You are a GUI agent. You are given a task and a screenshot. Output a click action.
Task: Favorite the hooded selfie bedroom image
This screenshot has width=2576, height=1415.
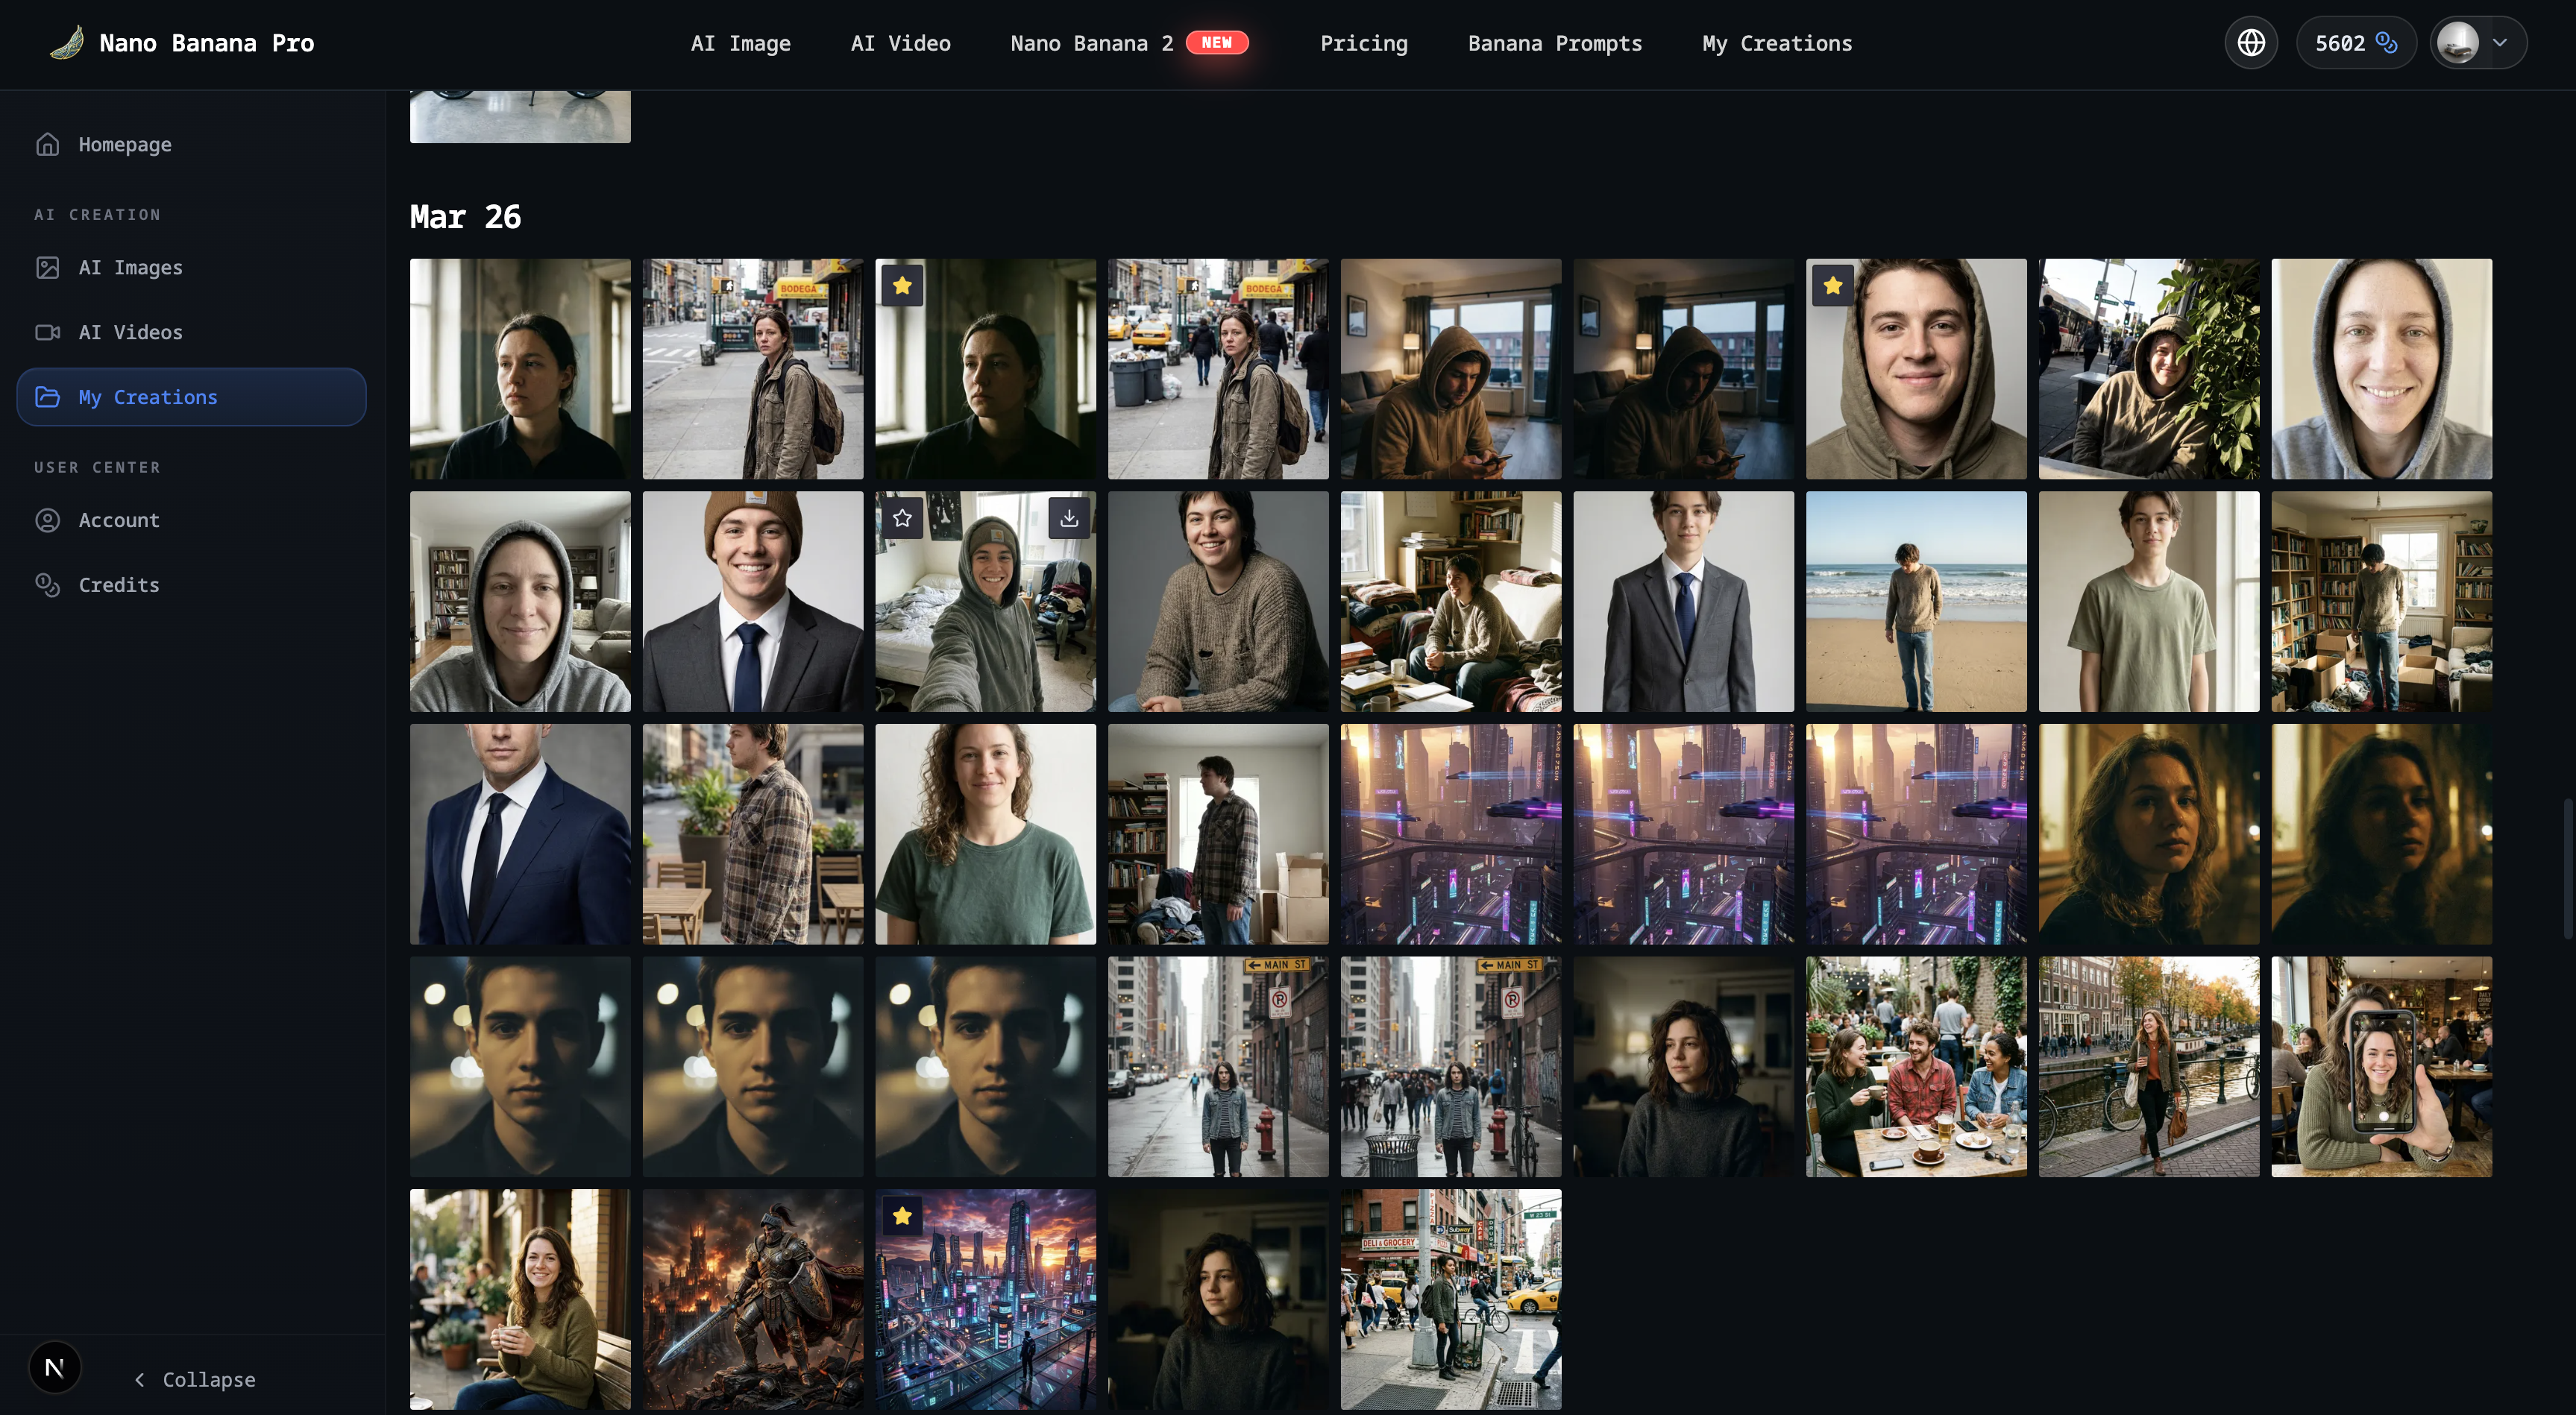pyautogui.click(x=902, y=517)
